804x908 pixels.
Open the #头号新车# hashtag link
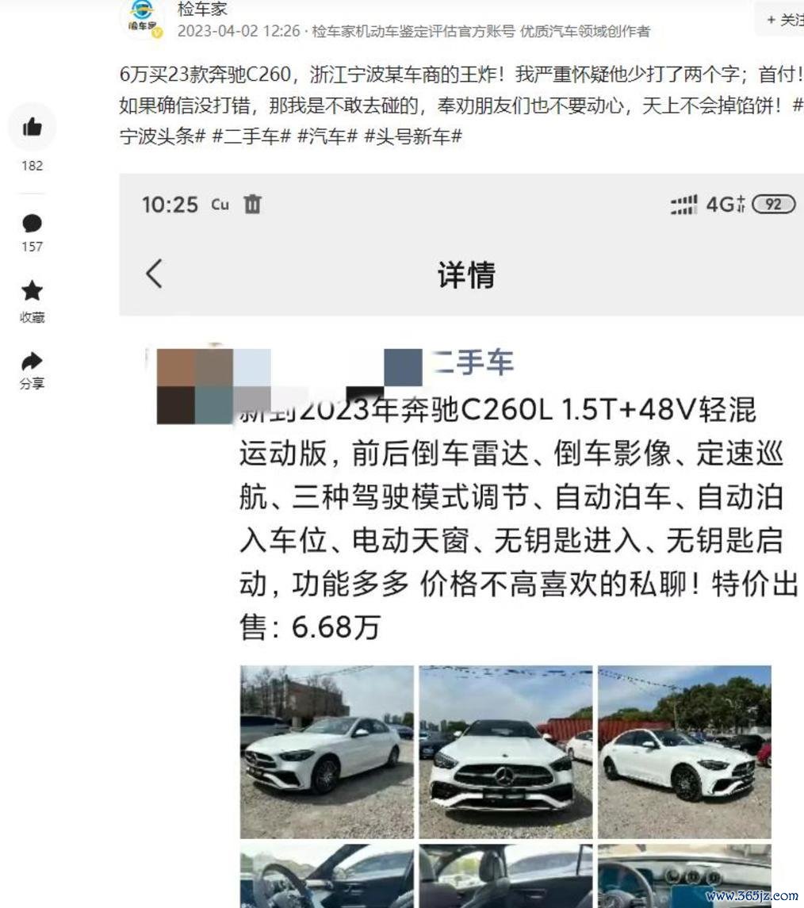(x=413, y=136)
